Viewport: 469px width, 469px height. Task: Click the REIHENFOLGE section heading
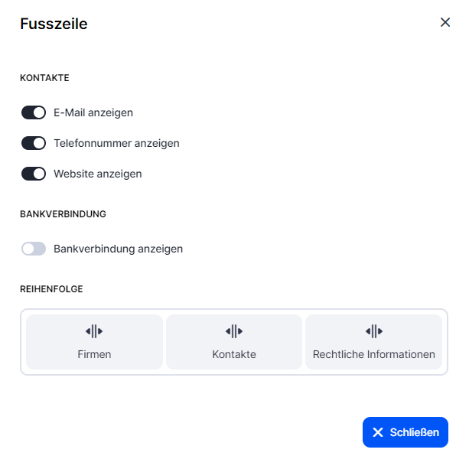[51, 289]
